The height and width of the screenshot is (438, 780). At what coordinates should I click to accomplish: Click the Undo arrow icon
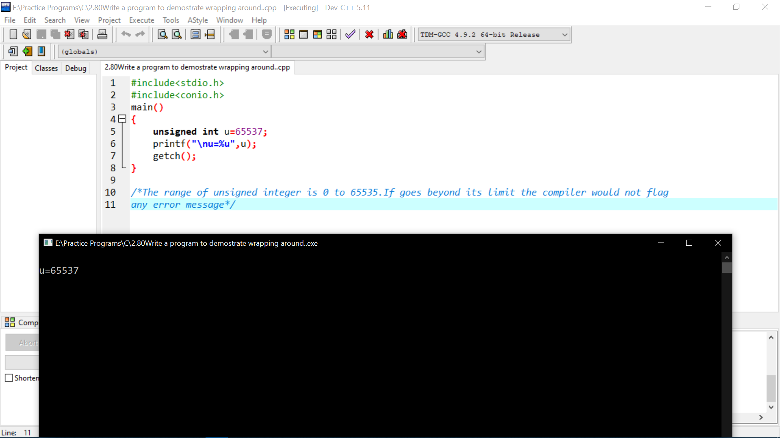tap(126, 34)
